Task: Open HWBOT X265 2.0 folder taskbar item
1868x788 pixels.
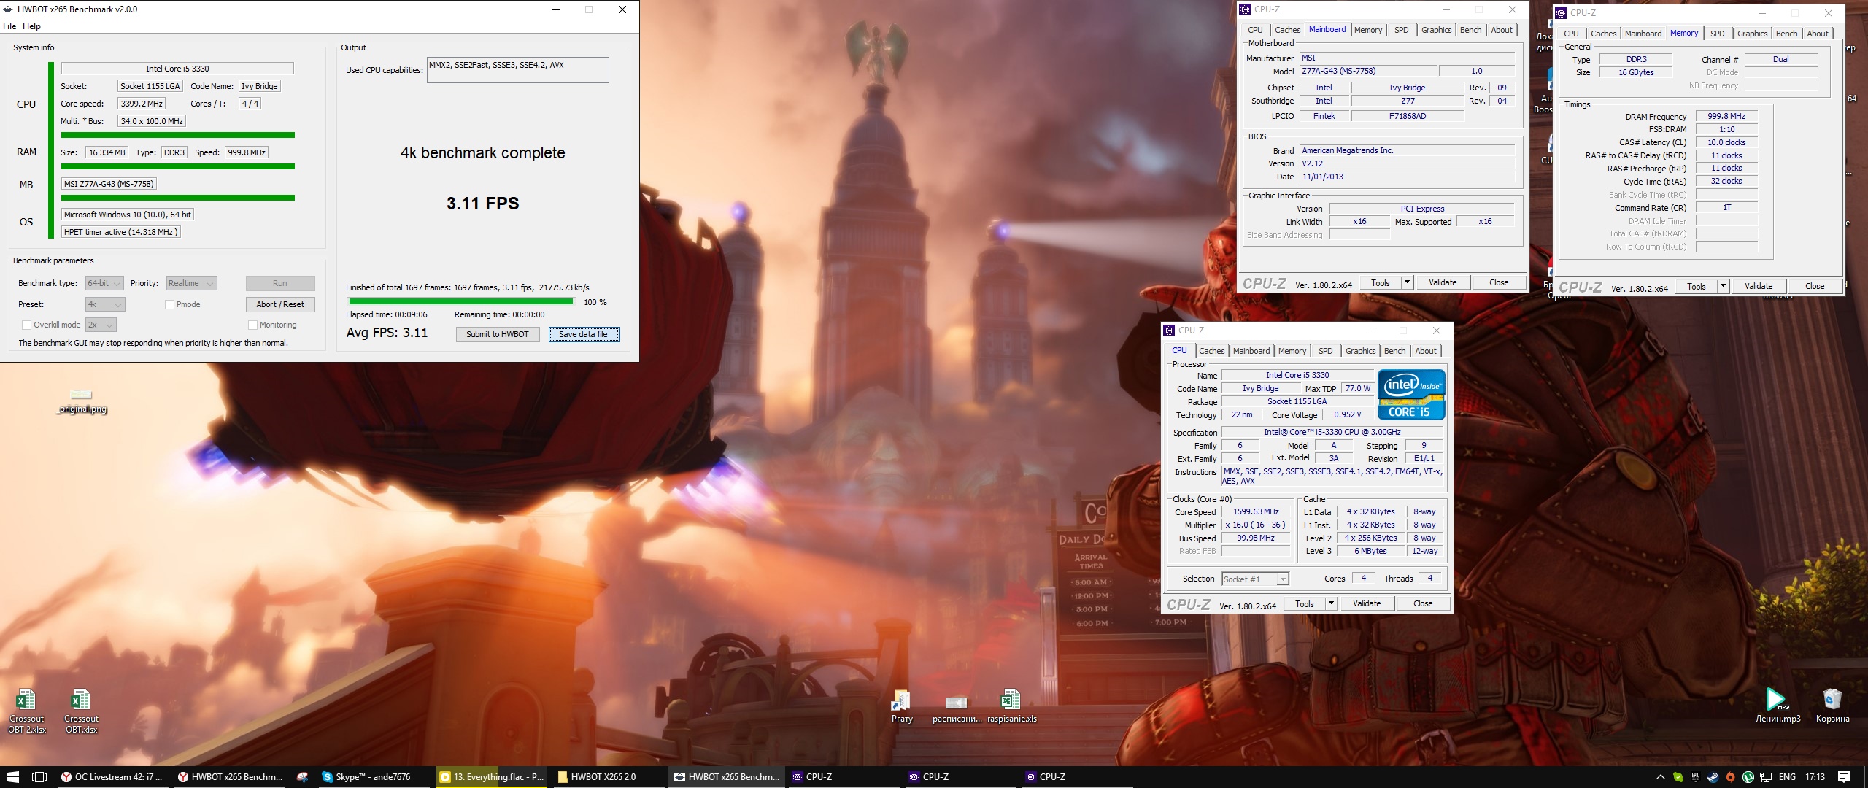Action: [609, 777]
